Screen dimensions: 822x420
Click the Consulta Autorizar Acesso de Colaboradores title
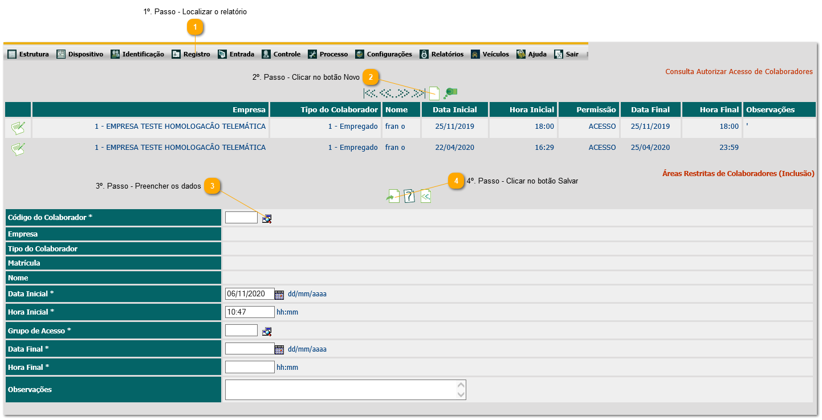click(x=739, y=72)
